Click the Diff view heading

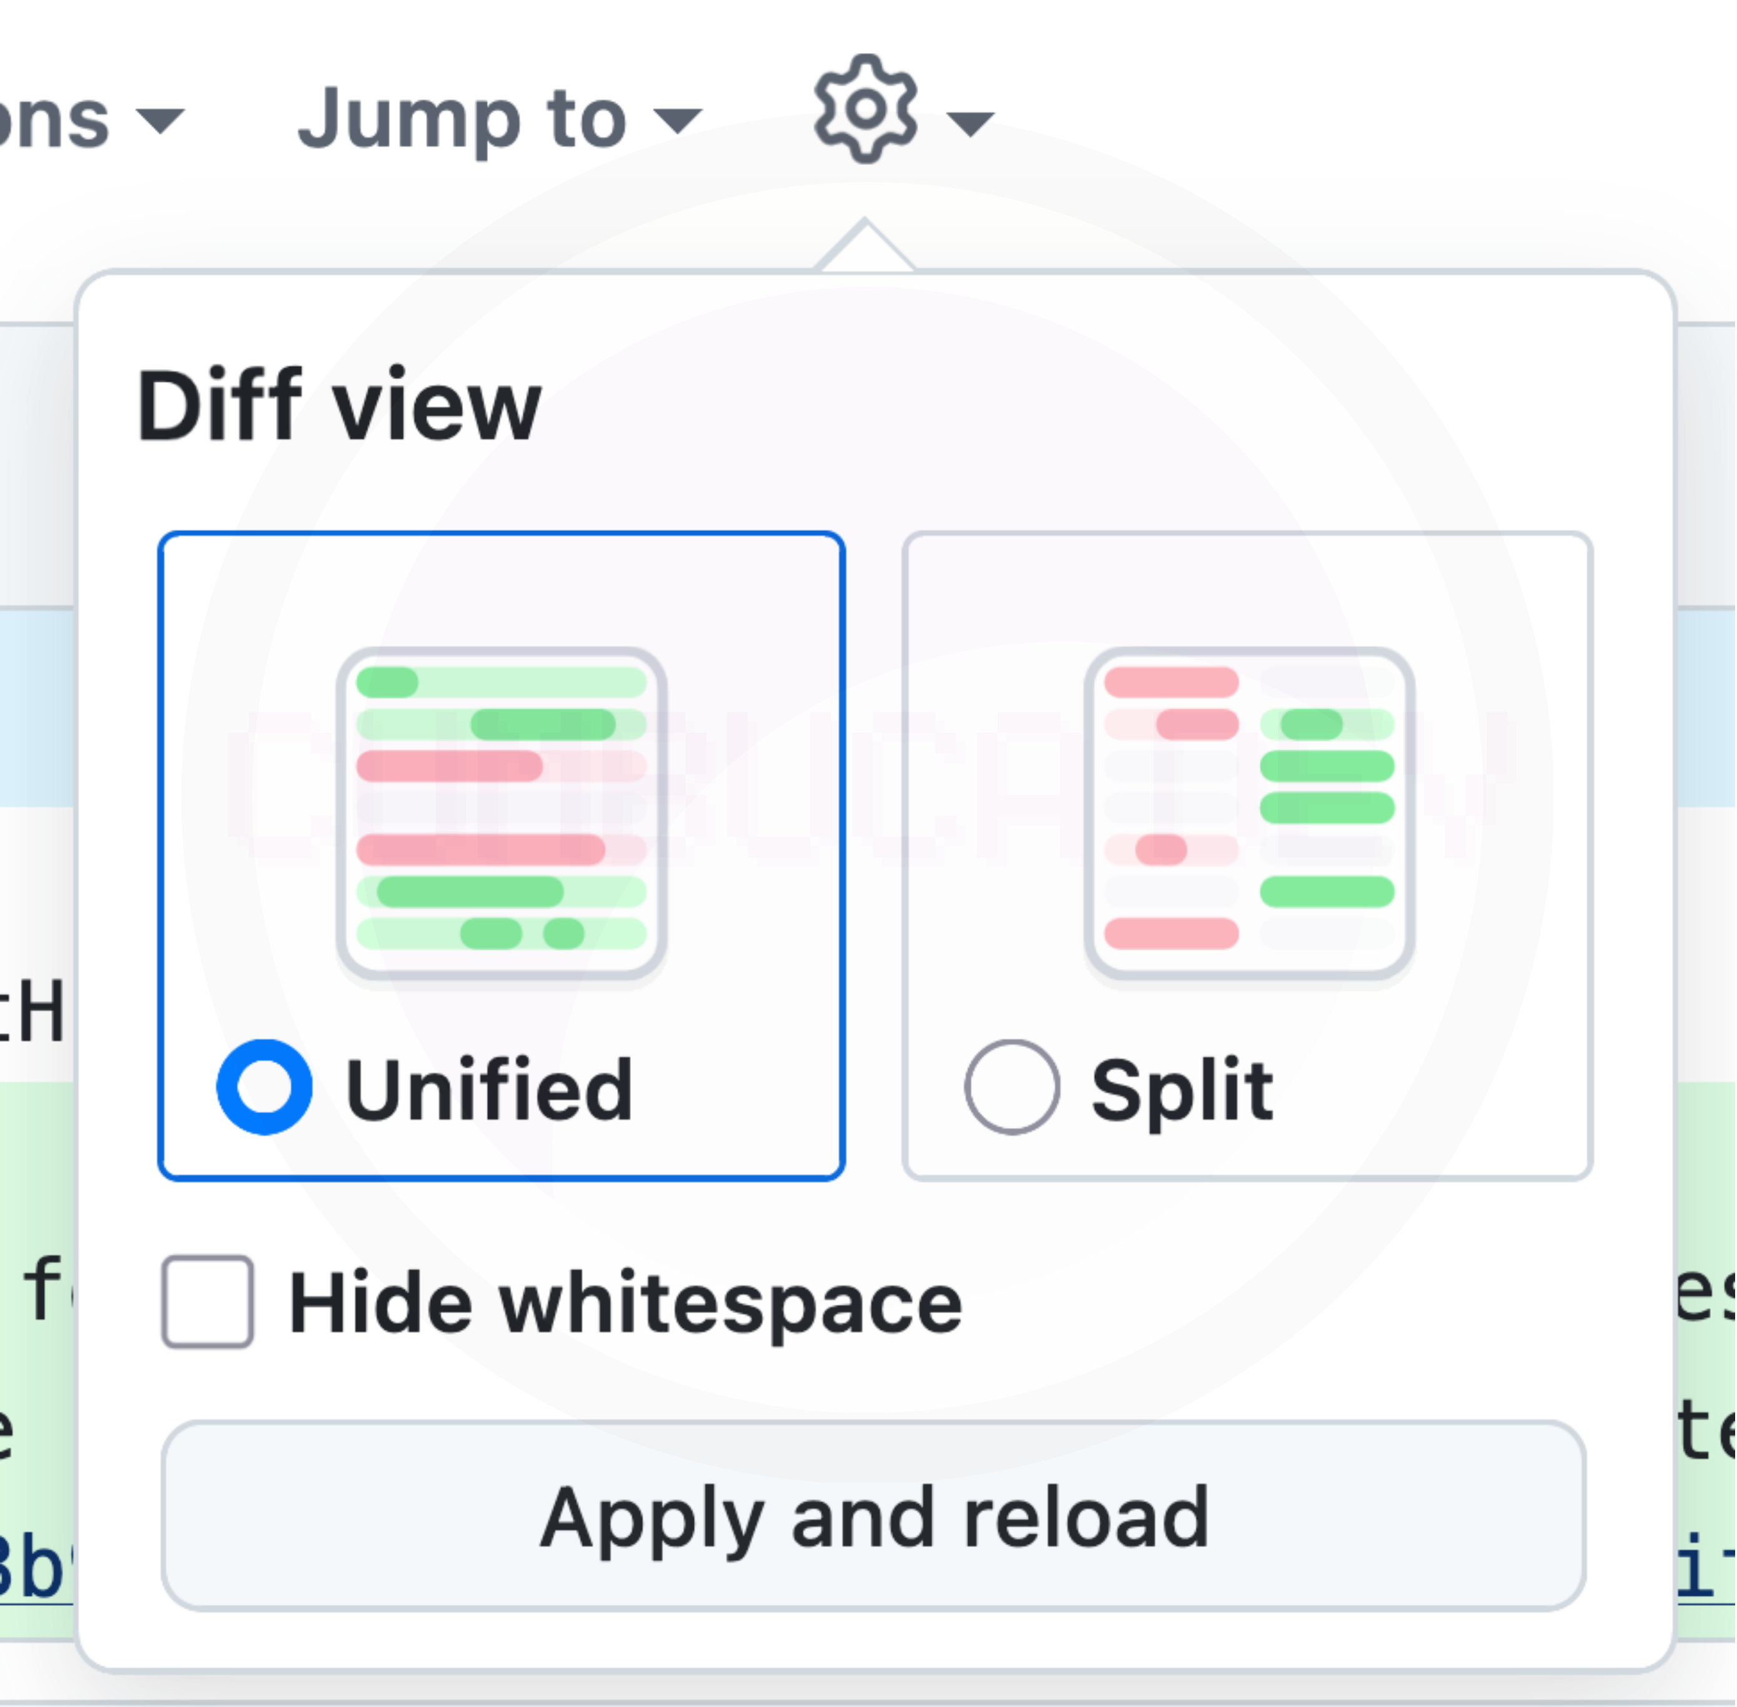[339, 406]
